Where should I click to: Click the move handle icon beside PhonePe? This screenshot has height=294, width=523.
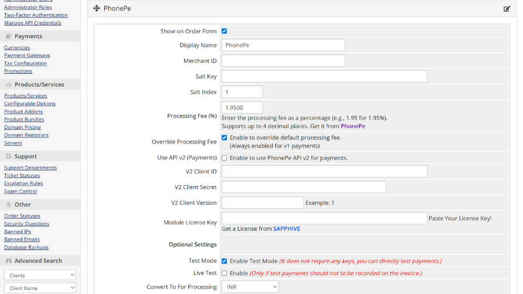pyautogui.click(x=97, y=9)
